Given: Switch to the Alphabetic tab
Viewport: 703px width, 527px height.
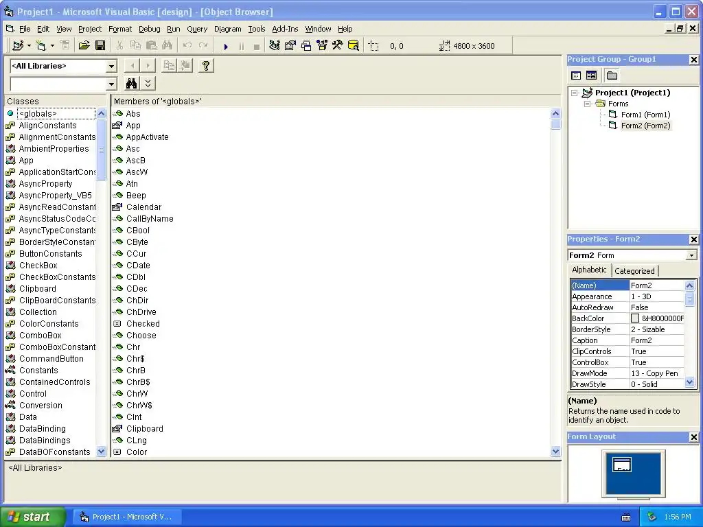Looking at the screenshot, I should [x=589, y=270].
